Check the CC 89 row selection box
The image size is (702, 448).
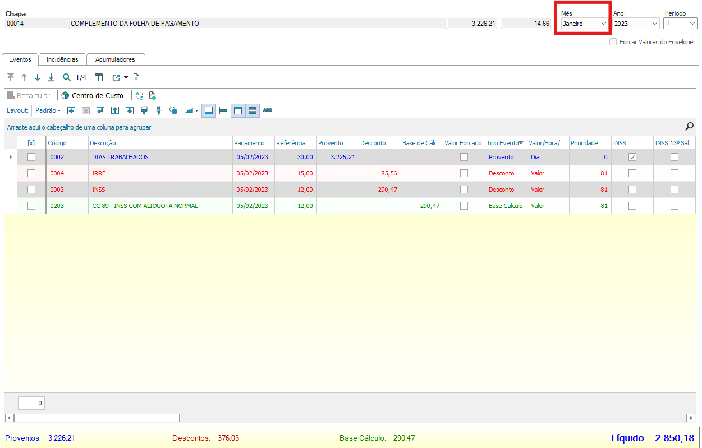31,206
